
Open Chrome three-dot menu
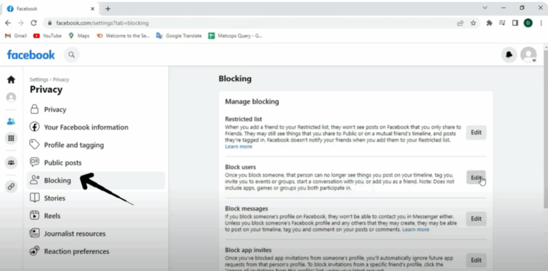[x=541, y=23]
